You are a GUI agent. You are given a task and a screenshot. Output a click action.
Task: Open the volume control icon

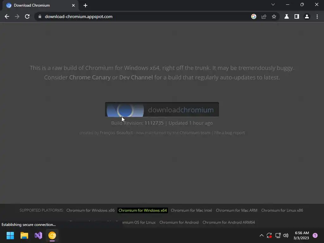286,235
